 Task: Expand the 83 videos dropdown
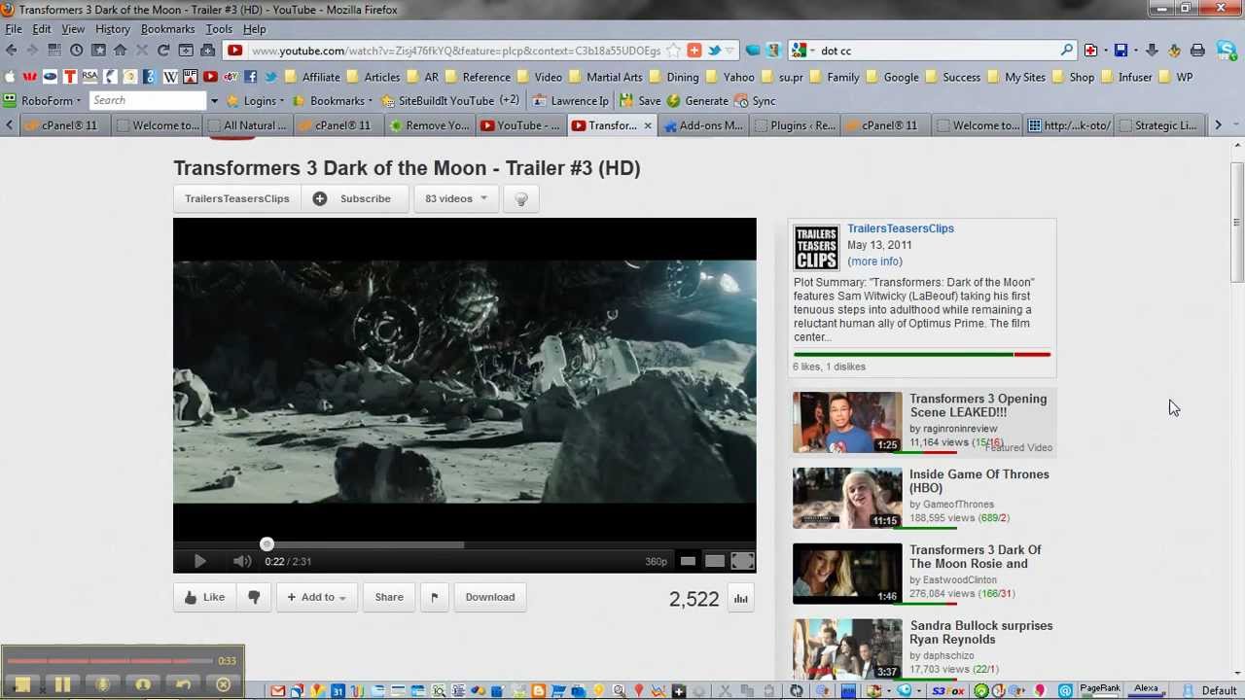(x=456, y=198)
